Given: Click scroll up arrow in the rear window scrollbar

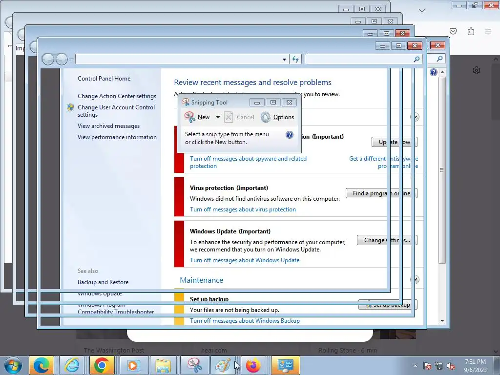Looking at the screenshot, I should 442,72.
